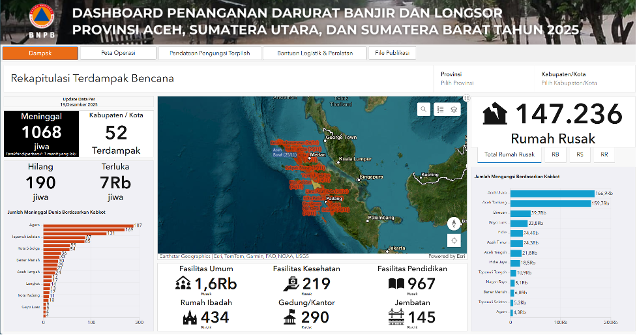637x335 pixels.
Task: Go to Bantuan Logistik & Peralatan tab
Action: pyautogui.click(x=315, y=53)
